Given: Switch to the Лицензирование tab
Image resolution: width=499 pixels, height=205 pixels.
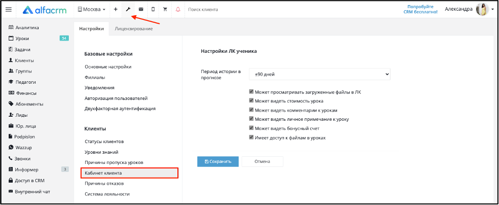Looking at the screenshot, I should click(x=134, y=29).
